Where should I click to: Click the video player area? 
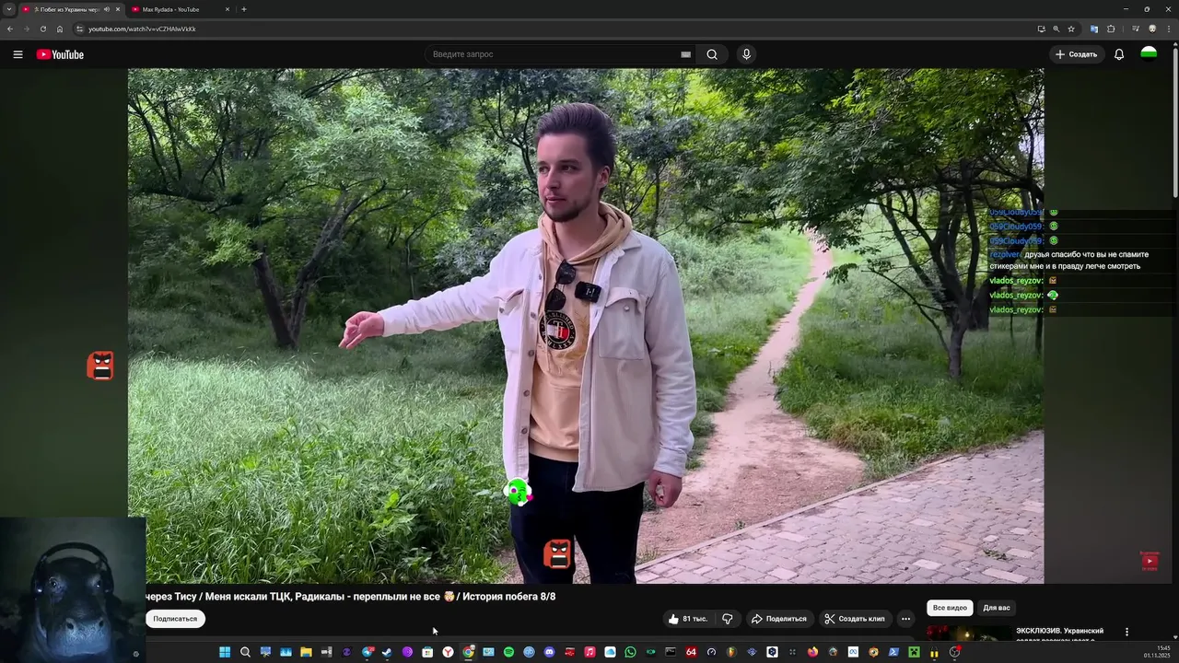click(x=586, y=326)
